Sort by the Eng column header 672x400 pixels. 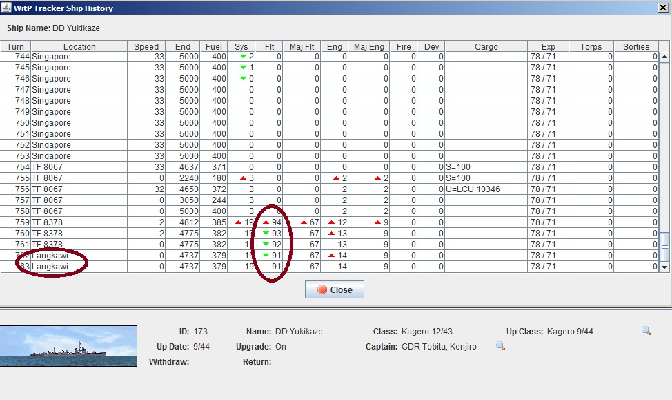(335, 46)
